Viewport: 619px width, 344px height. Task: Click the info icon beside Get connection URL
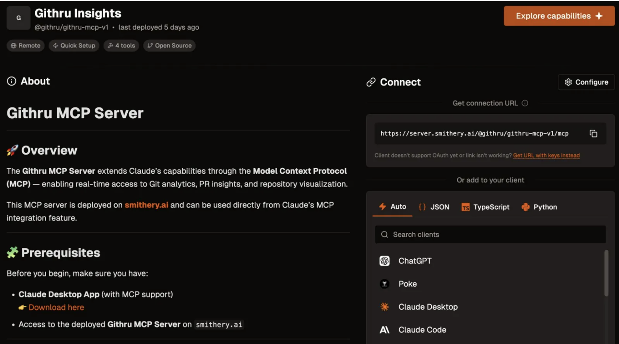(525, 103)
